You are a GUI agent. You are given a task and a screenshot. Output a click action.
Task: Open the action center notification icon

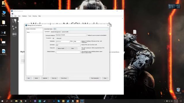coord(181,101)
